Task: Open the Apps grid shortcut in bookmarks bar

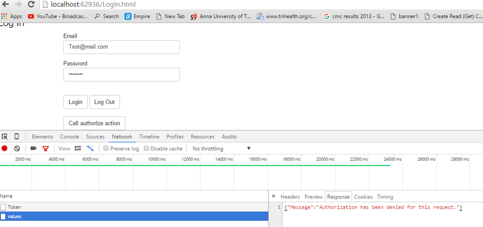Action: [x=12, y=17]
